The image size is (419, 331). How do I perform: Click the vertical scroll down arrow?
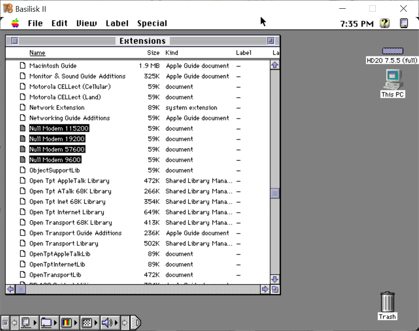click(275, 280)
